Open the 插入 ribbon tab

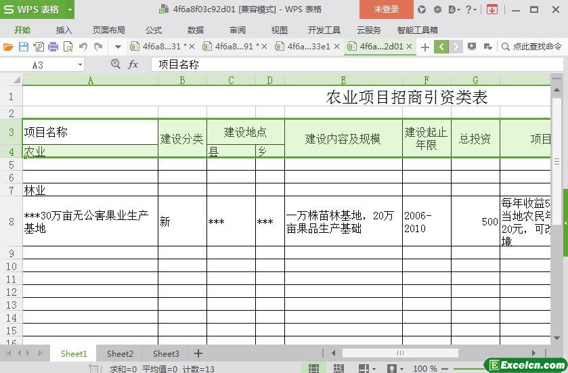click(64, 30)
